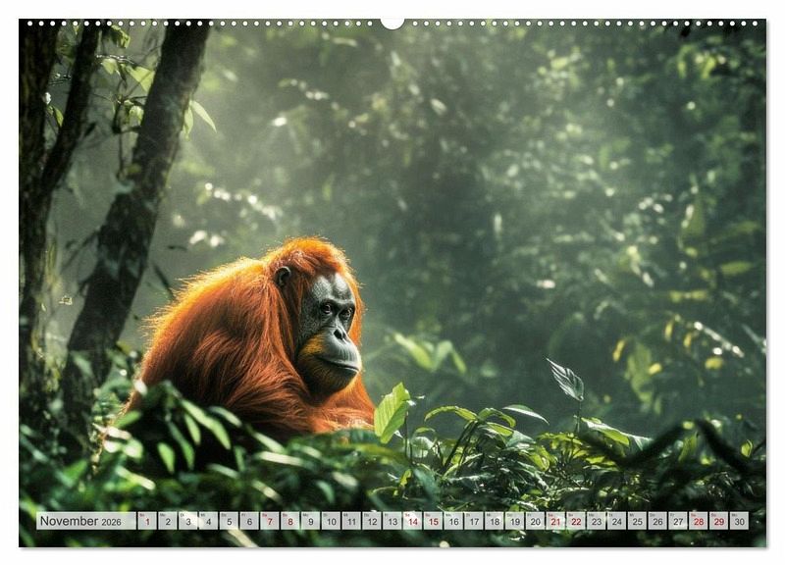This screenshot has height=566, width=785.
Task: Select day 17 in the calendar strip
Action: click(474, 521)
